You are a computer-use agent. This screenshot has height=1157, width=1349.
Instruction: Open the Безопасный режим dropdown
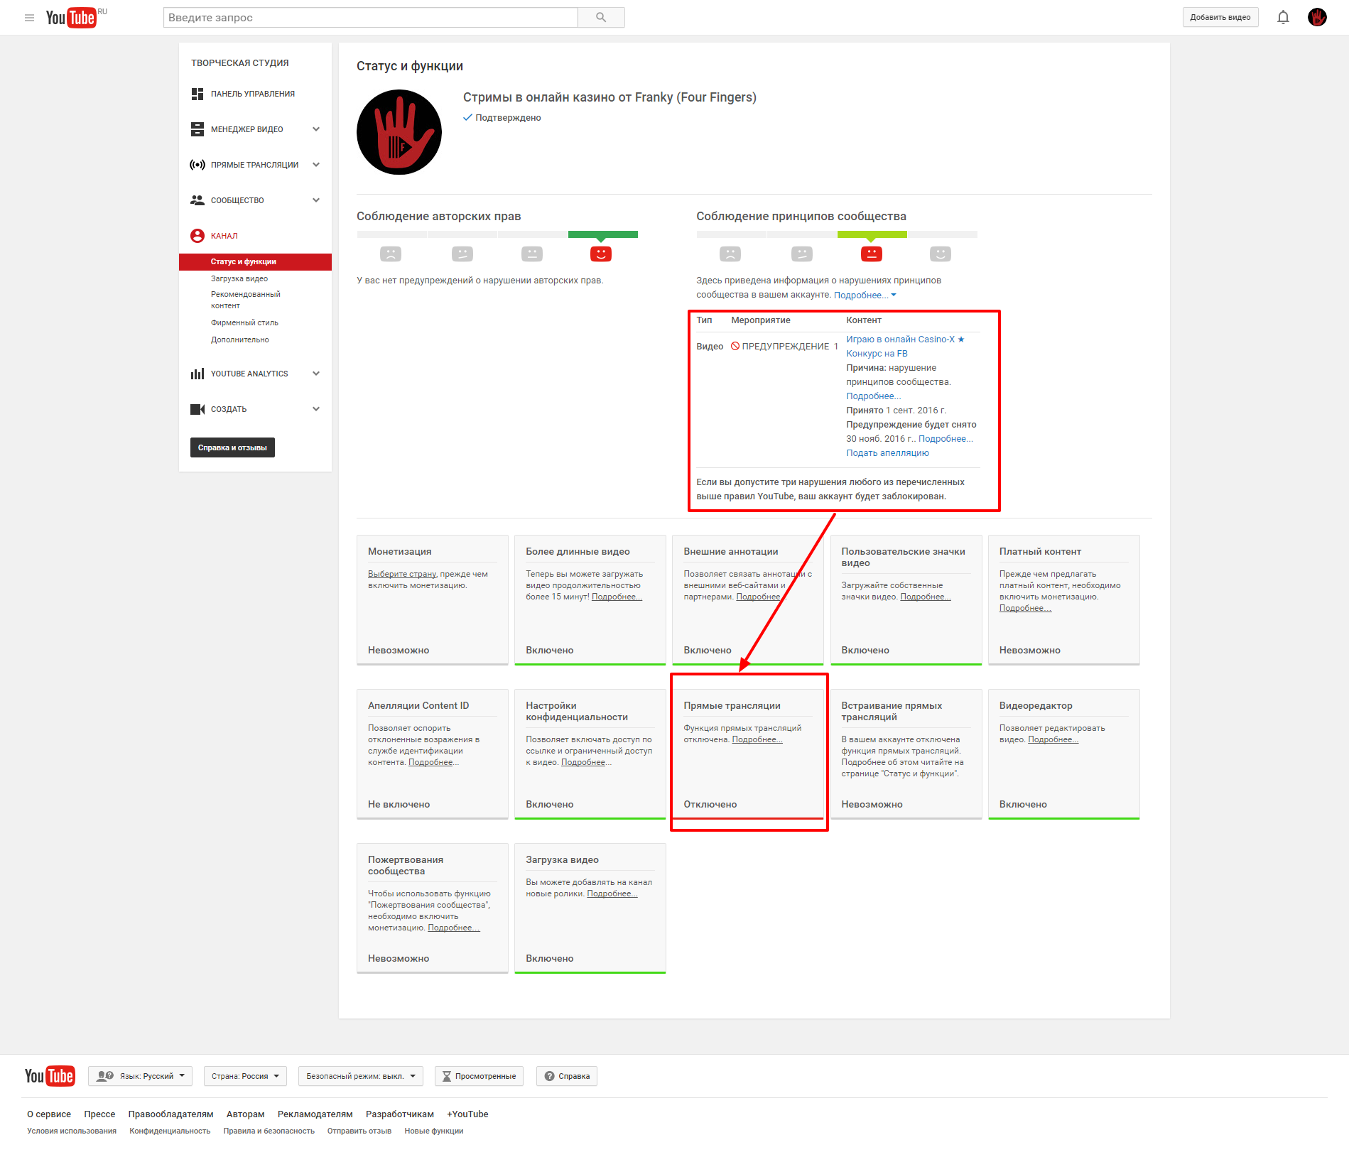tap(361, 1076)
